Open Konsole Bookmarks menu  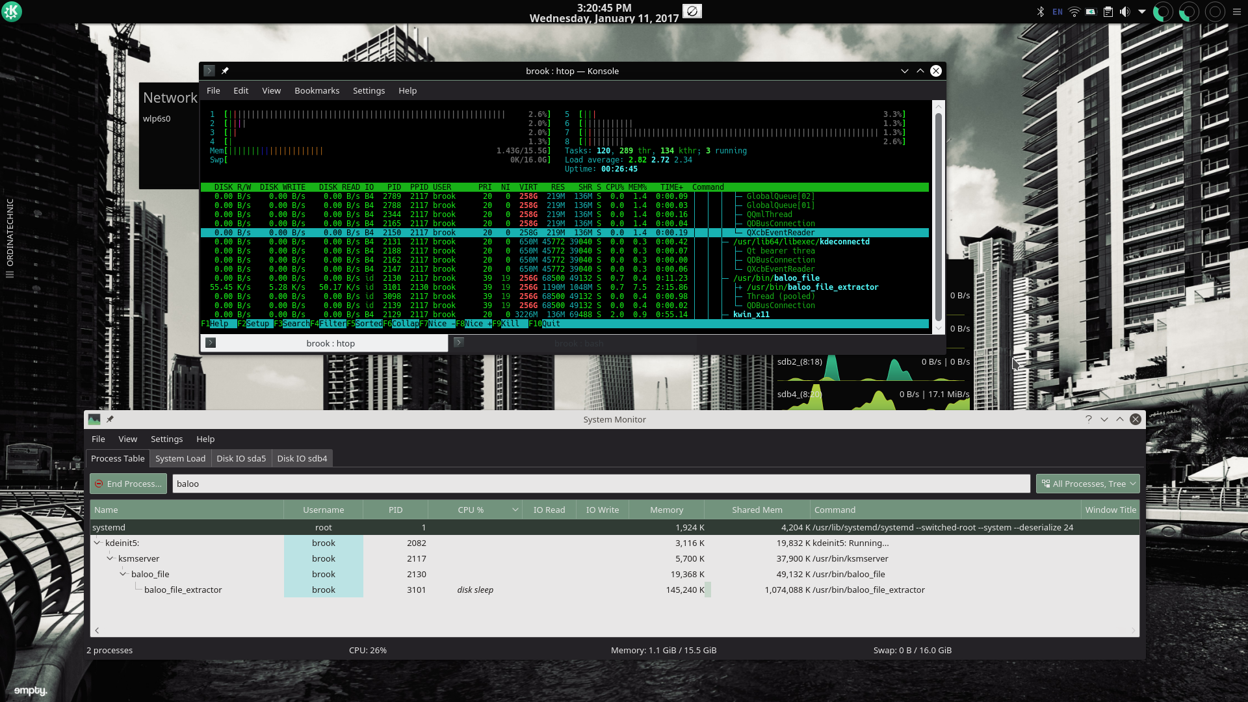tap(317, 90)
